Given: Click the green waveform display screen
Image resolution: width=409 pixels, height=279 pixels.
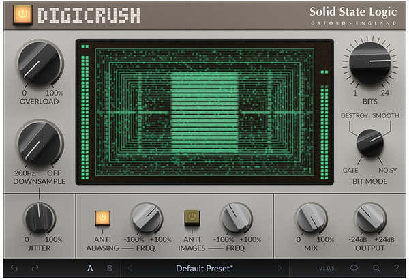Looking at the screenshot, I should 204,113.
